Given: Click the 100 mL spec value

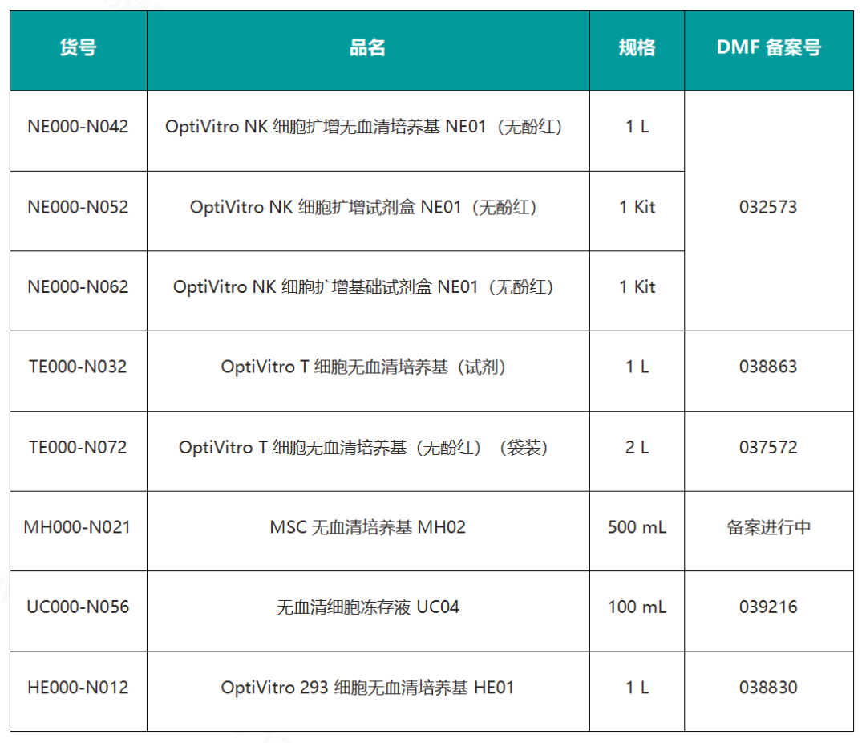Looking at the screenshot, I should pyautogui.click(x=637, y=607).
